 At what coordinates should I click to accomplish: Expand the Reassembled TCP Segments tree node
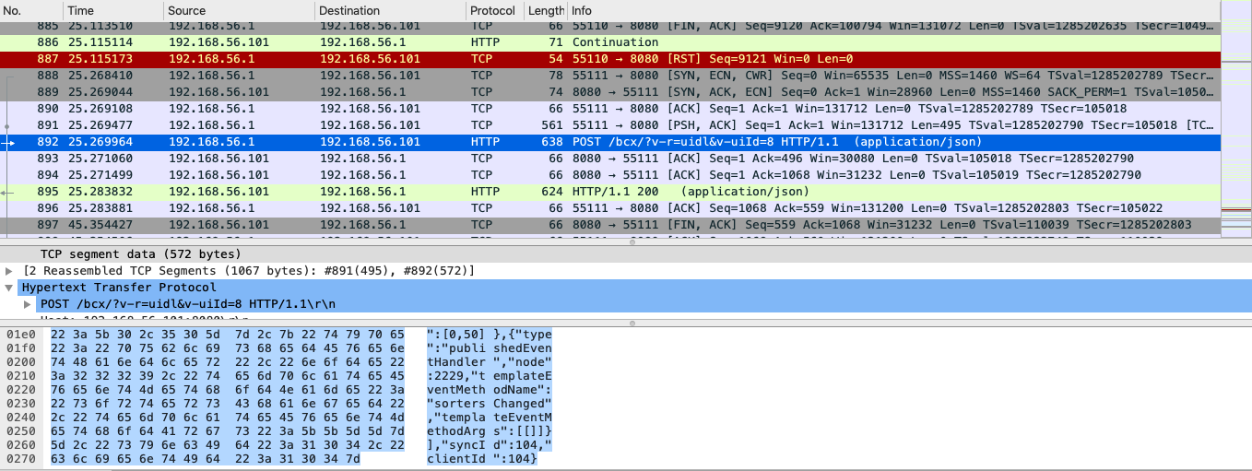click(x=9, y=271)
